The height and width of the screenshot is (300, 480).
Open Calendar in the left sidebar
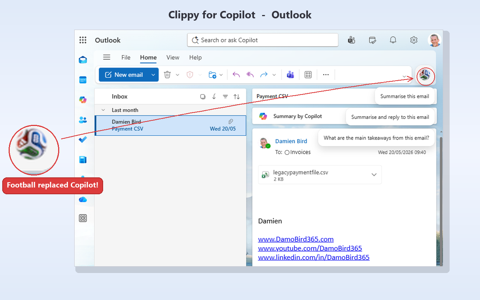tap(83, 80)
